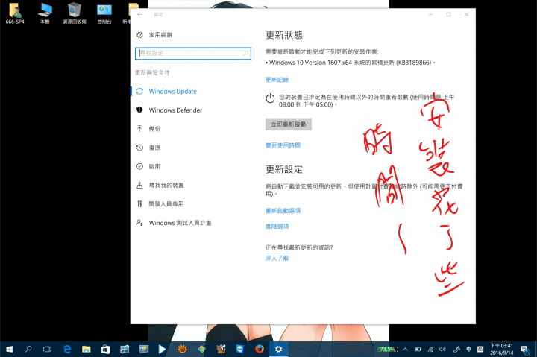Click the taskbar clock showing 下午 03:41
This screenshot has width=537, height=357.
[x=501, y=349]
